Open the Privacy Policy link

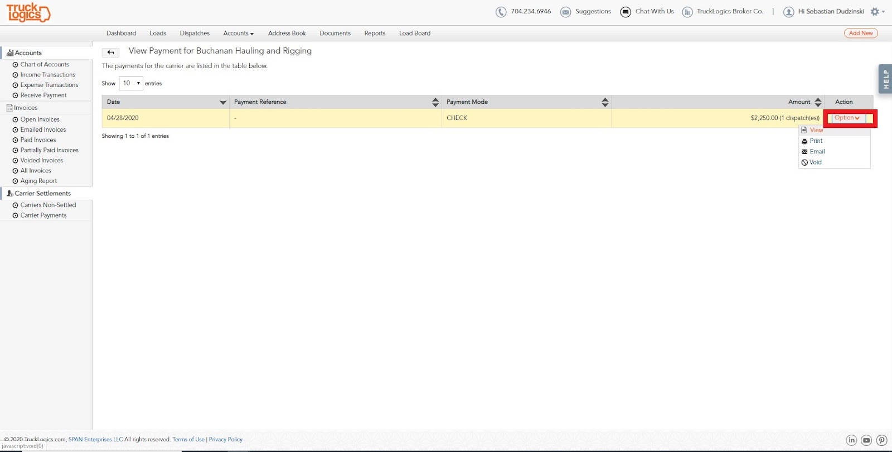click(x=226, y=440)
